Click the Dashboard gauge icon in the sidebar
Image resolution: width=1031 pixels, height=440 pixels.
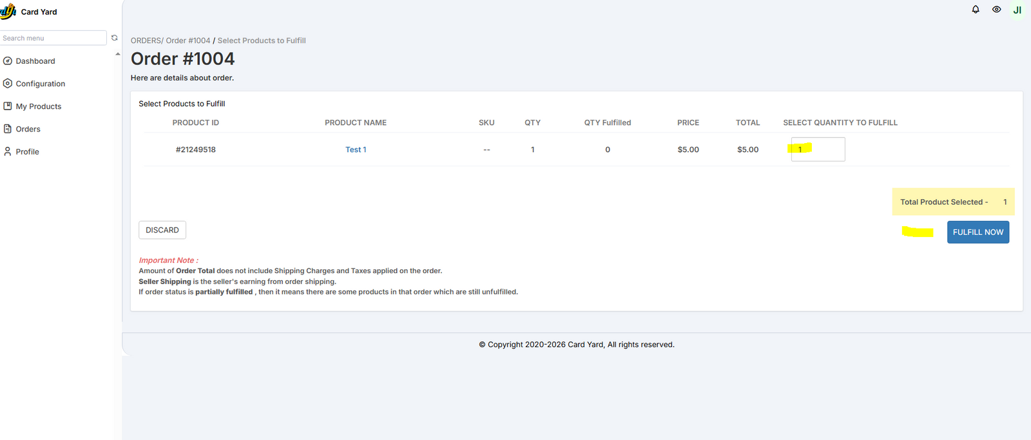[x=8, y=61]
